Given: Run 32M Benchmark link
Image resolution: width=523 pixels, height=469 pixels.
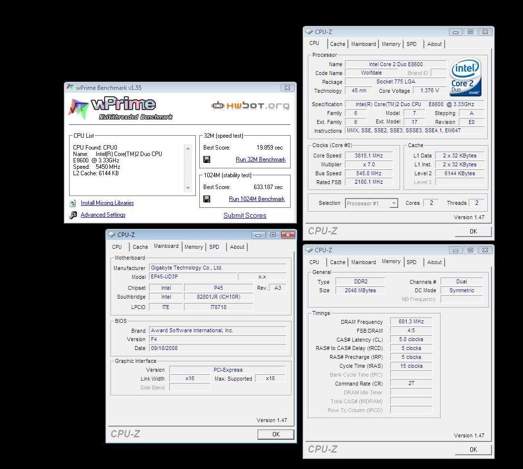Looking at the screenshot, I should [261, 159].
